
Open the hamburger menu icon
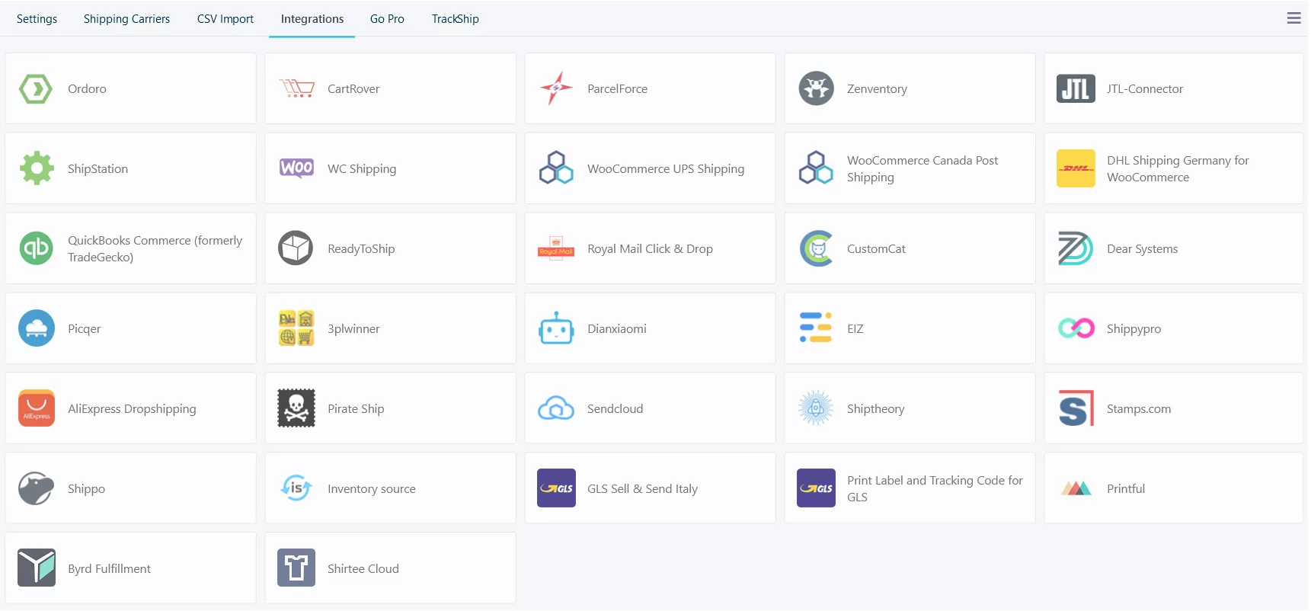click(x=1293, y=18)
